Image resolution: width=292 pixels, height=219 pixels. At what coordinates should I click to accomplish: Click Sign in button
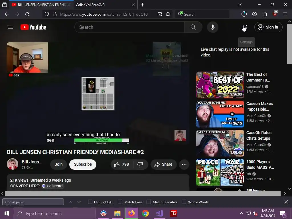(x=268, y=27)
